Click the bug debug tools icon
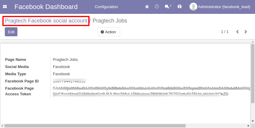 click(147, 7)
